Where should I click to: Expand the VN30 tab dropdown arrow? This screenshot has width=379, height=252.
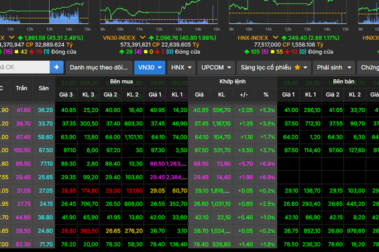pos(160,68)
